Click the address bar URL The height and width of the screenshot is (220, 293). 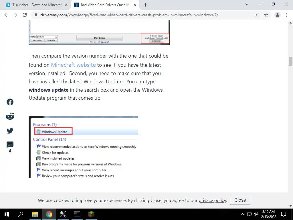[129, 15]
